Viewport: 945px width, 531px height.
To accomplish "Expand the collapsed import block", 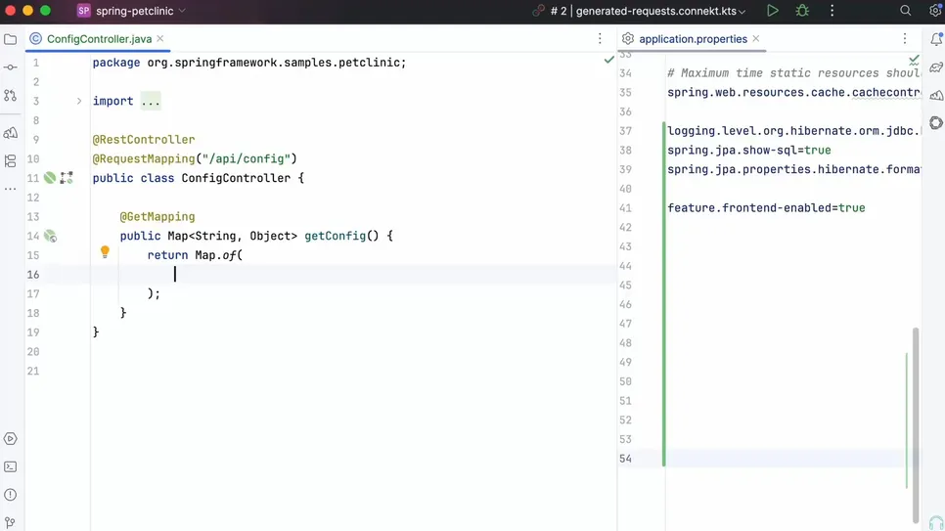I will click(79, 101).
